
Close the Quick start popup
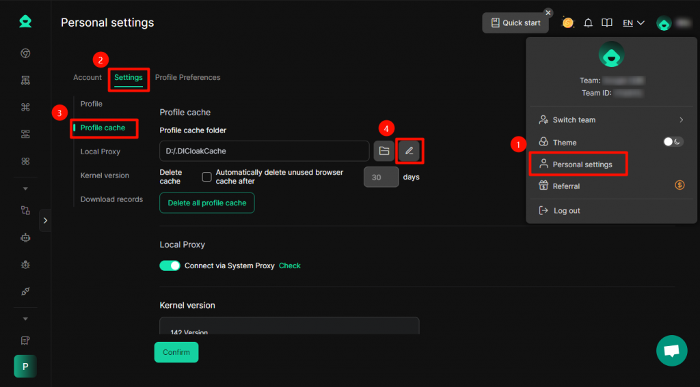pyautogui.click(x=548, y=12)
